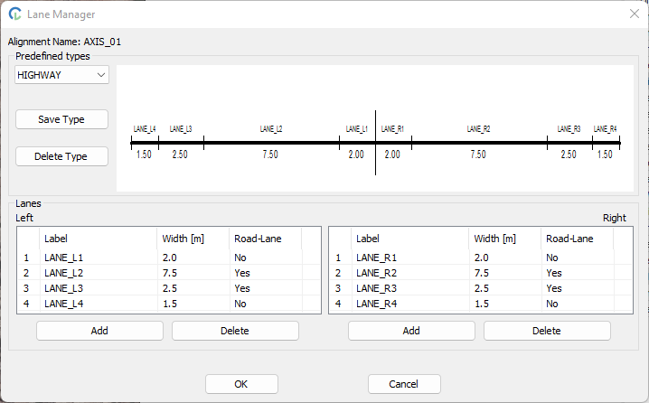Delete the selected right lane
Viewport: 649px width, 403px height.
tap(547, 331)
